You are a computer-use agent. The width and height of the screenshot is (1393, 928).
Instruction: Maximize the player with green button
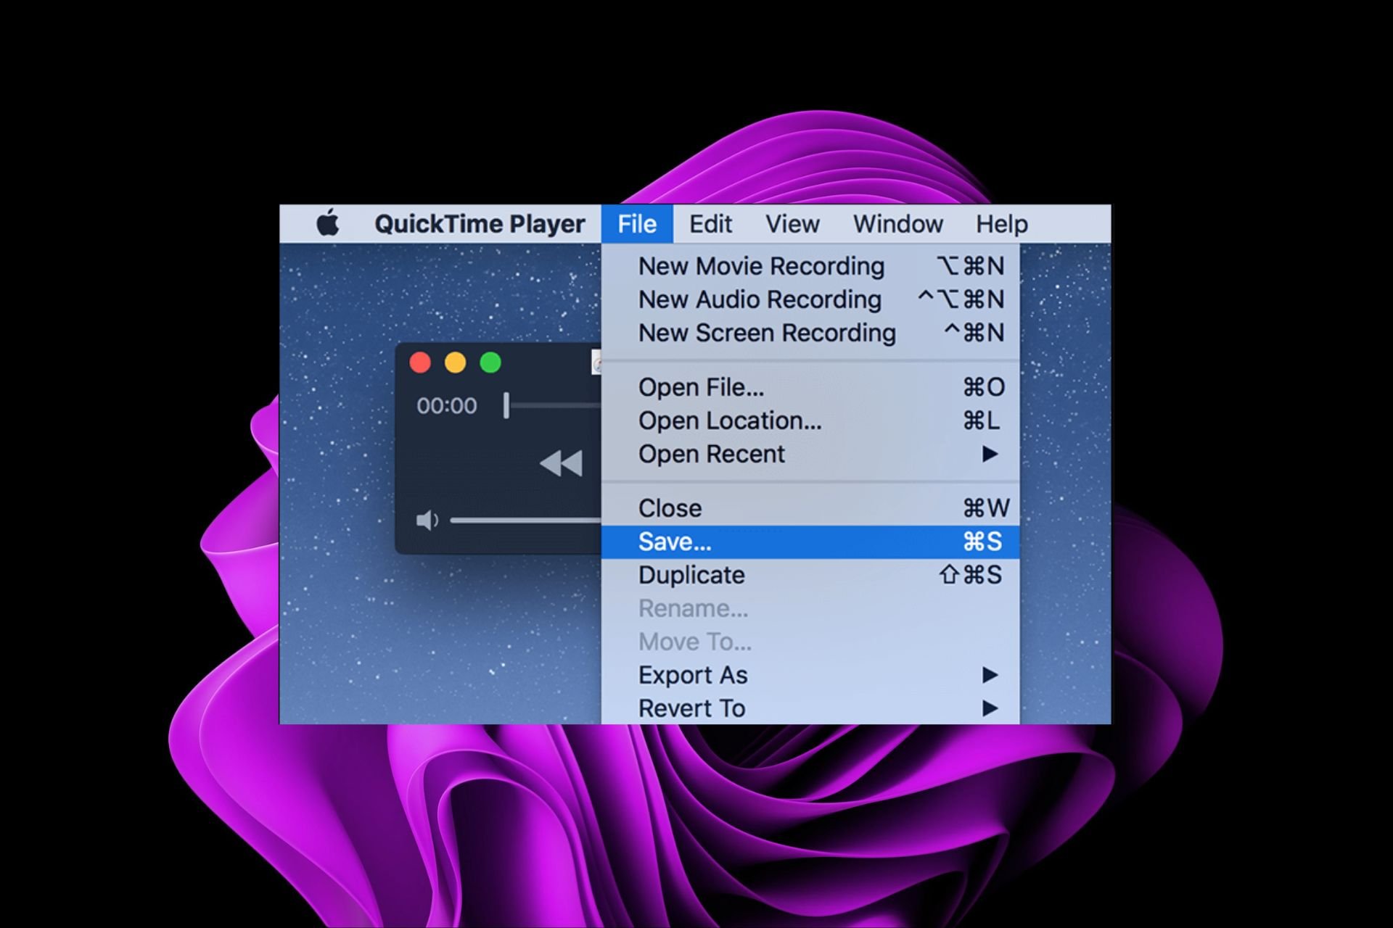(x=490, y=362)
